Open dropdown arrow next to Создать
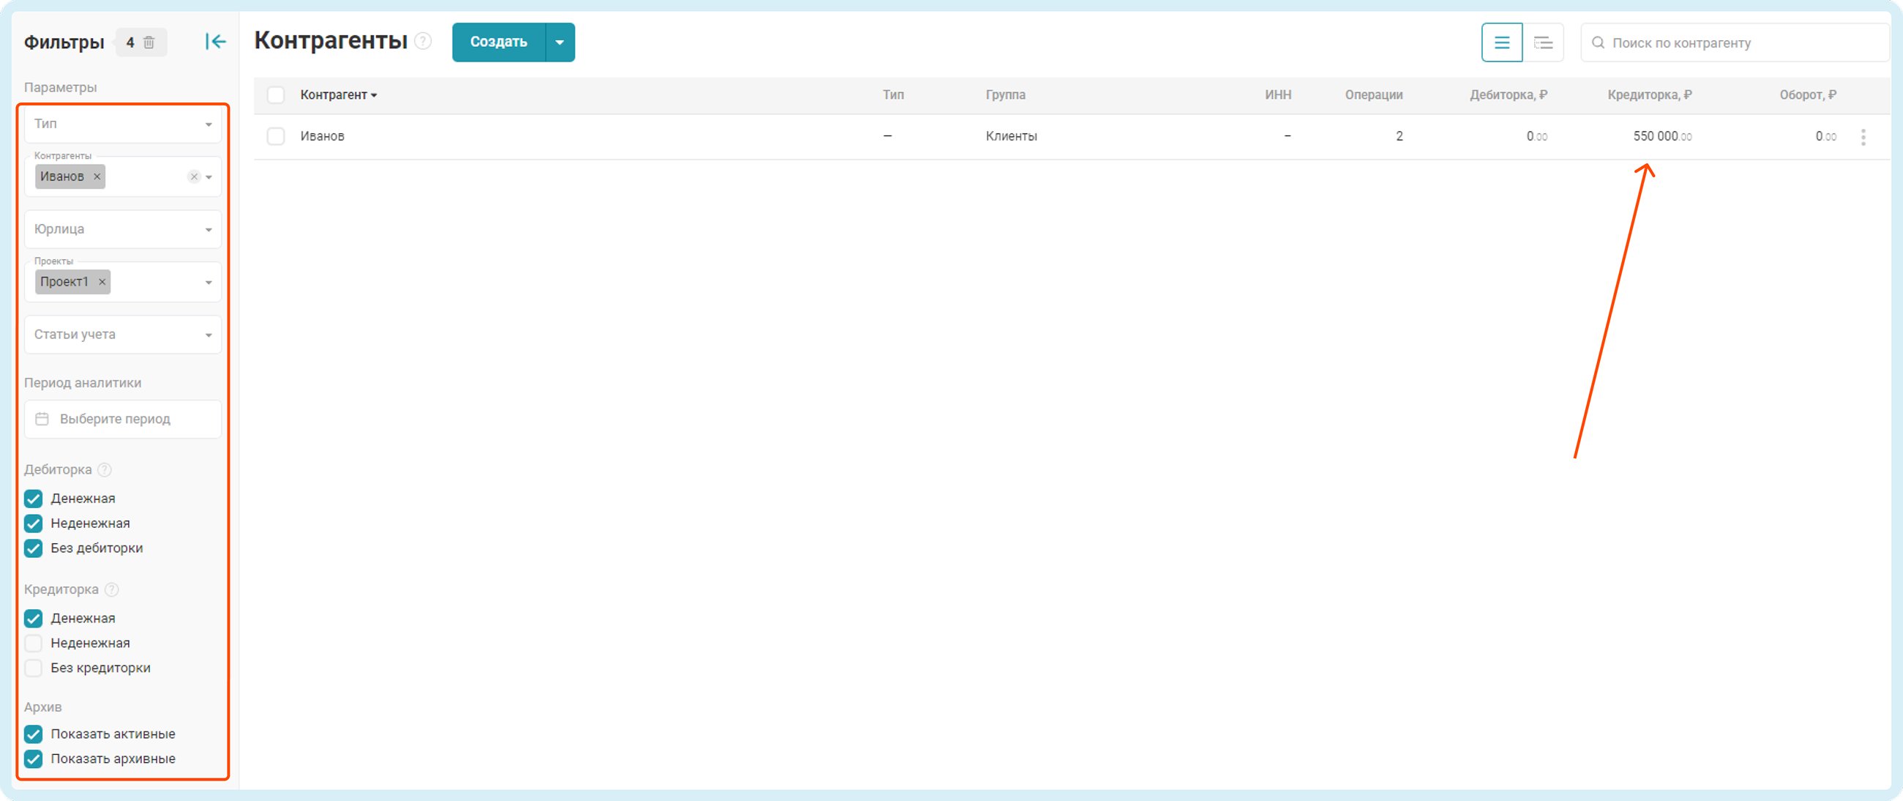The width and height of the screenshot is (1903, 801). pyautogui.click(x=560, y=43)
